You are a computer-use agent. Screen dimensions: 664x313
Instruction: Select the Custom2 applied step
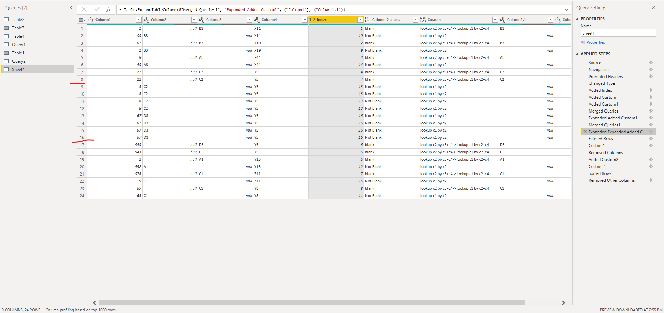[x=597, y=167]
